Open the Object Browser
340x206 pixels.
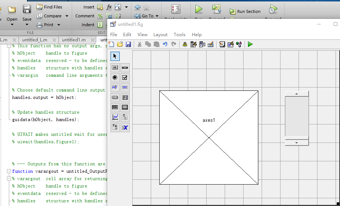point(239,44)
